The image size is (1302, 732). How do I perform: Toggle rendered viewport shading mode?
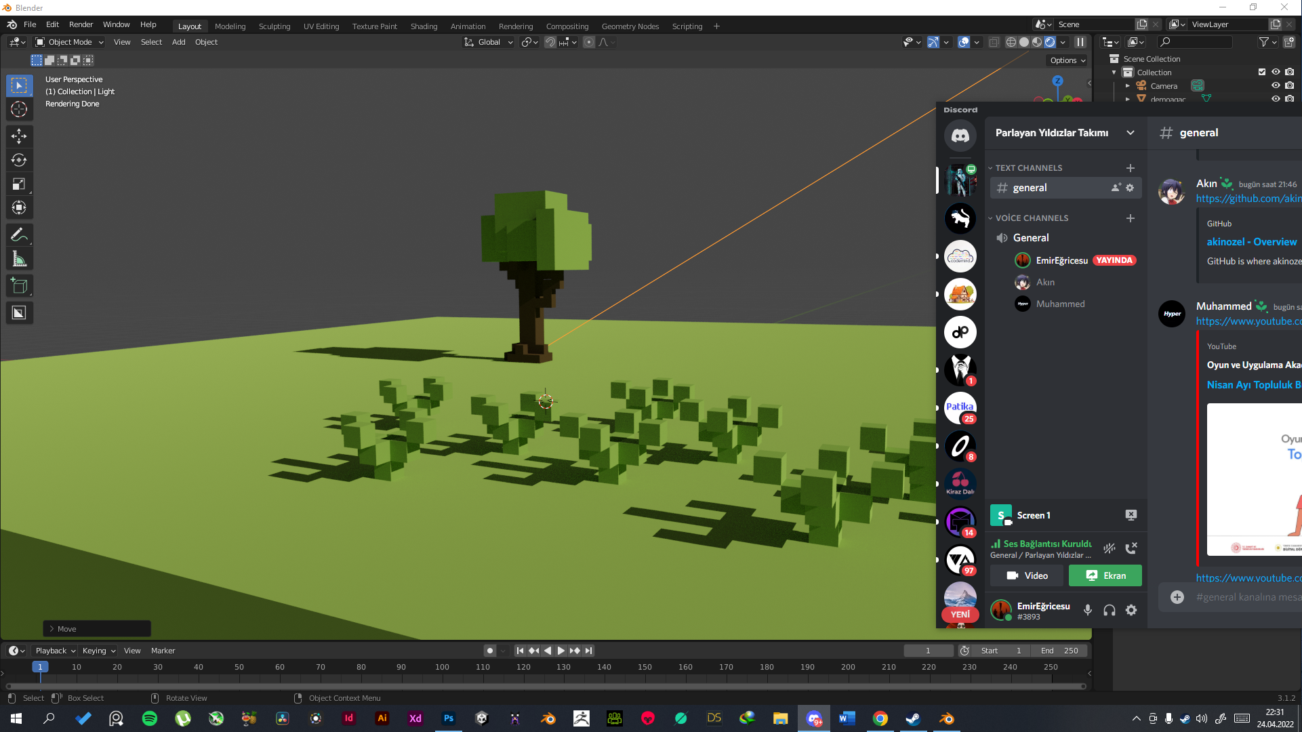(x=1050, y=42)
